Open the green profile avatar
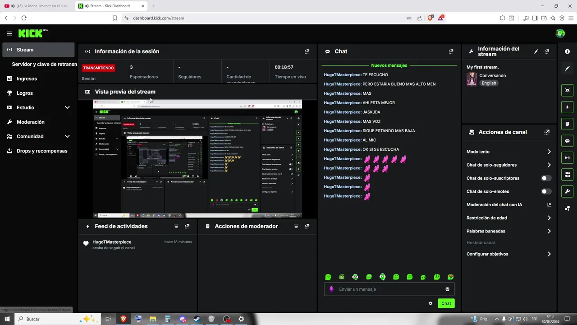 [560, 33]
